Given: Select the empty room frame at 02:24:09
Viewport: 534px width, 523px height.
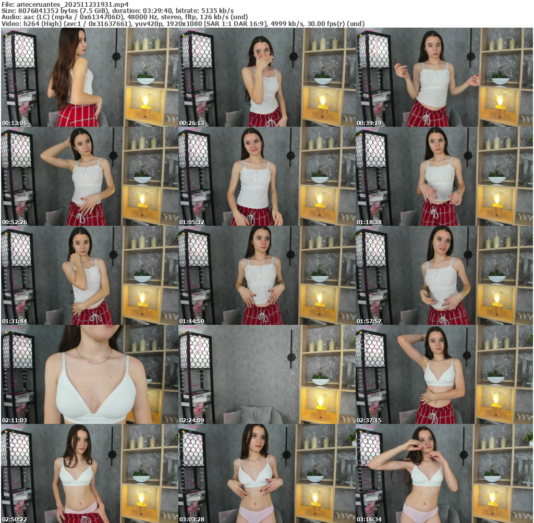Looking at the screenshot, I should click(x=266, y=375).
